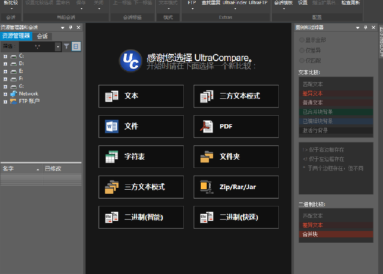
Task: Open the 筛选 filter dropdown arrow
Action: tap(58, 46)
